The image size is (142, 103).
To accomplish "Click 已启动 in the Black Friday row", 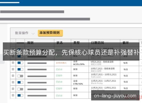I will [59, 82].
